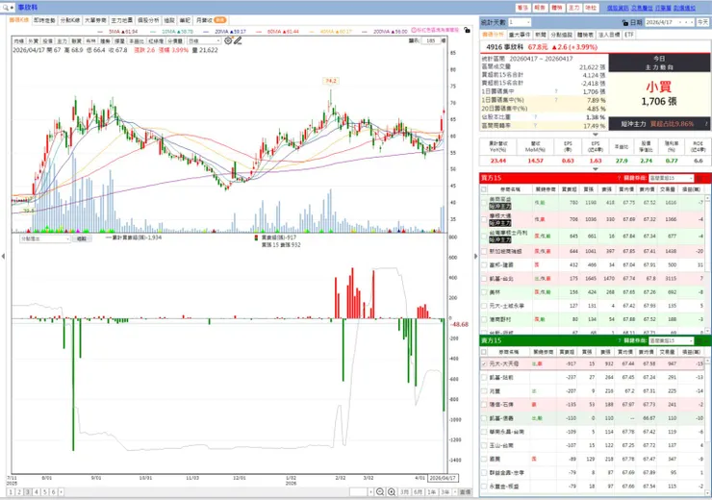Select page 4 in bottom-left pager
The width and height of the screenshot is (712, 500).
point(37,492)
